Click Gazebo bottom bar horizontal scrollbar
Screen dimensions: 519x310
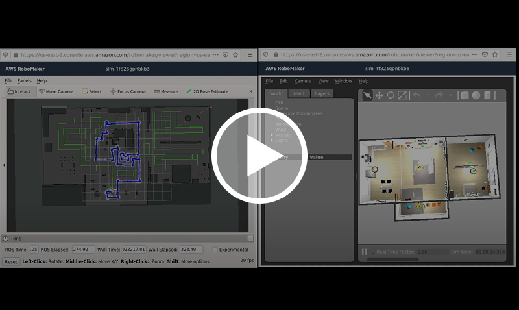coord(393,259)
